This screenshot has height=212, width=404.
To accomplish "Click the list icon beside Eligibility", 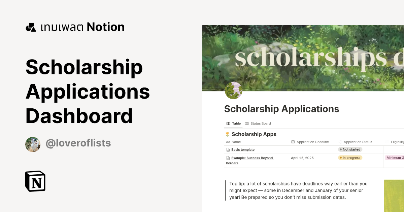I will tap(387, 142).
